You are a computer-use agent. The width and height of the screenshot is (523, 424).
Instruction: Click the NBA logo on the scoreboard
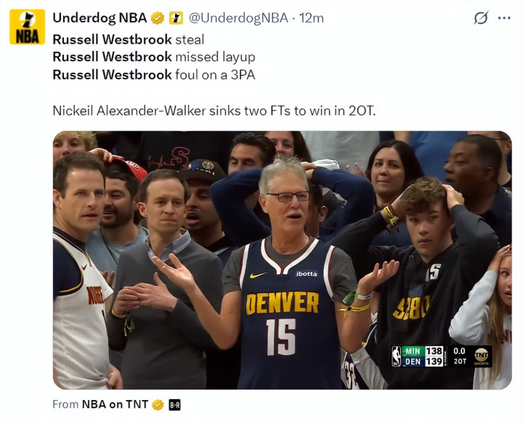point(397,356)
